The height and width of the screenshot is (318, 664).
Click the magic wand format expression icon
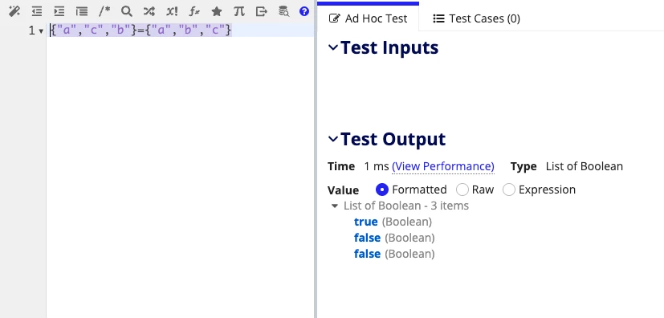(14, 11)
